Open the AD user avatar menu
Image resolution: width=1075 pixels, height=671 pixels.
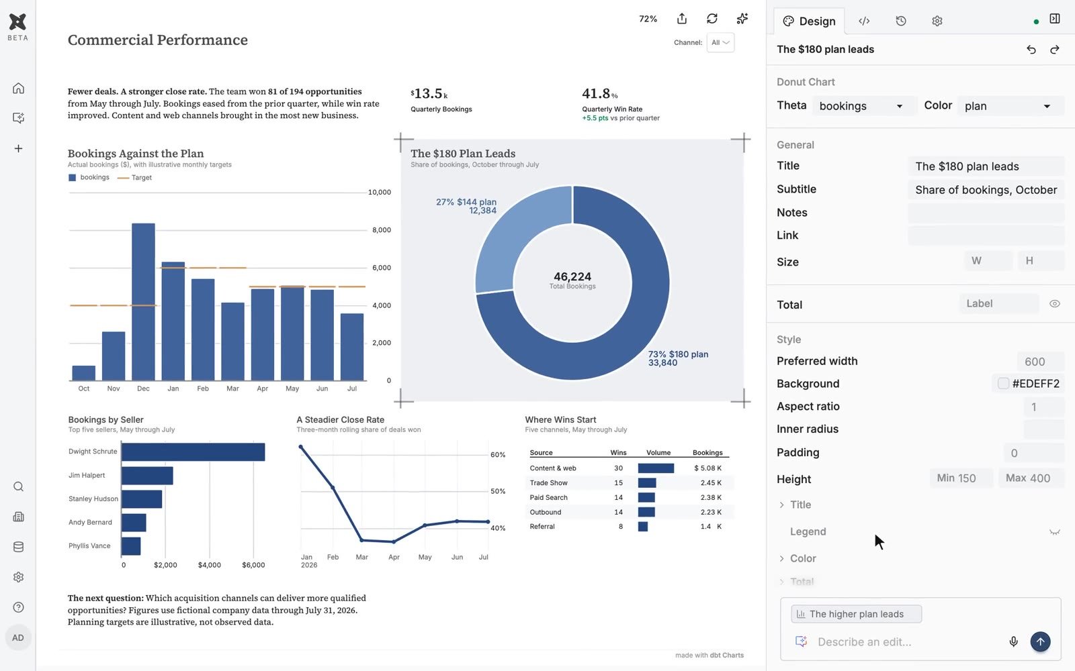[18, 637]
